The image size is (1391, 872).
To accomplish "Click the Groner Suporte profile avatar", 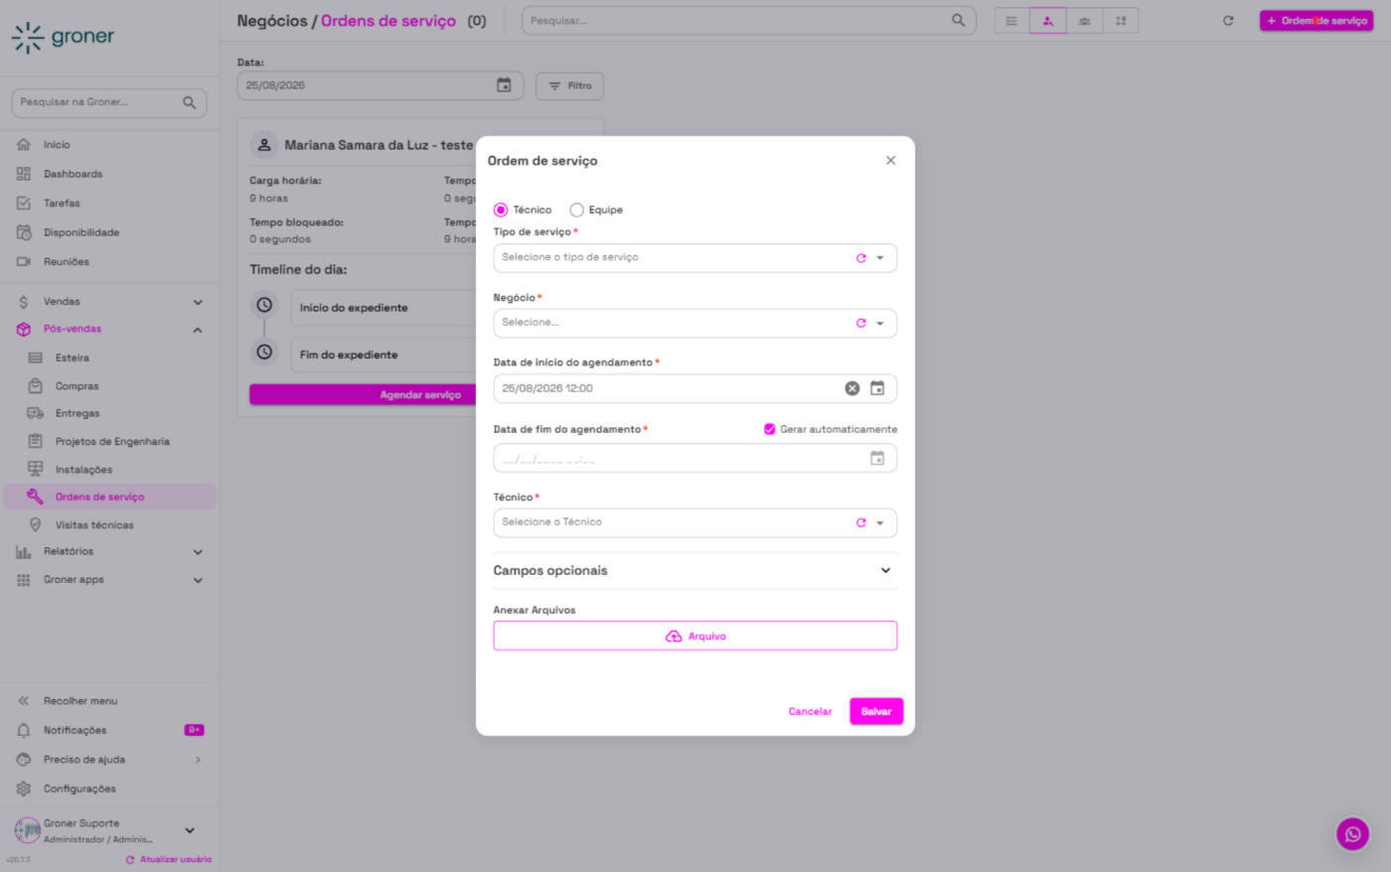I will point(28,830).
